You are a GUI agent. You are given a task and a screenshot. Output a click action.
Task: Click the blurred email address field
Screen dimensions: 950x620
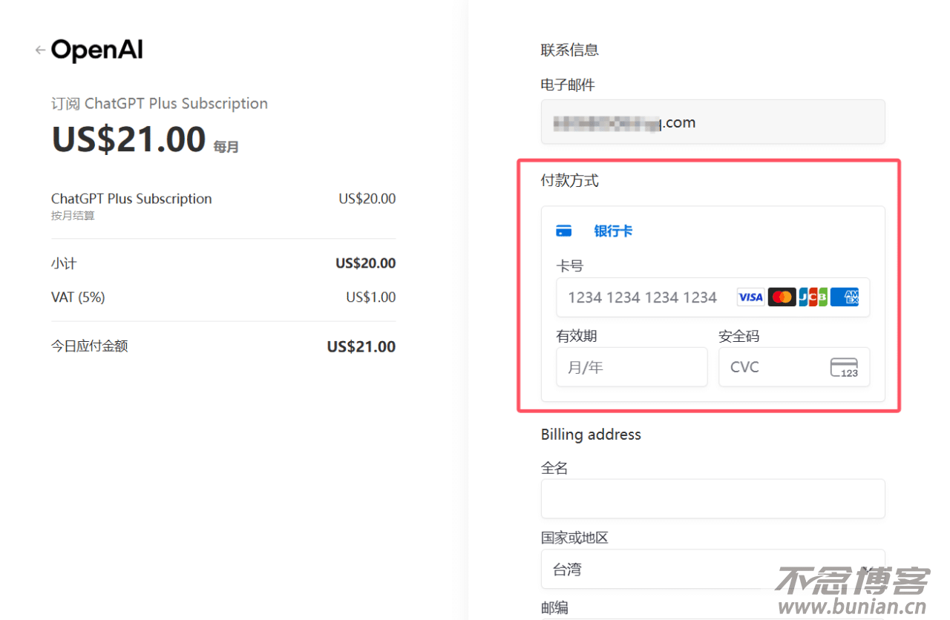tap(712, 122)
